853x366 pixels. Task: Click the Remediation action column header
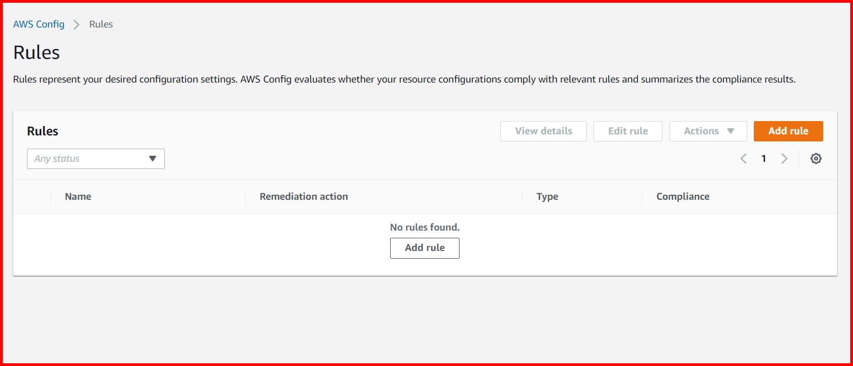(304, 196)
